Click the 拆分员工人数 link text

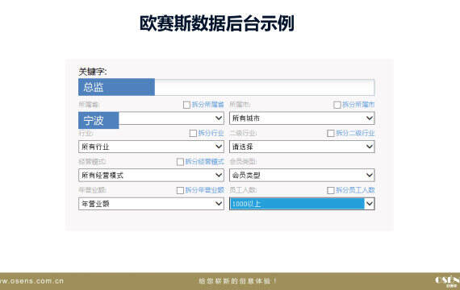click(355, 190)
